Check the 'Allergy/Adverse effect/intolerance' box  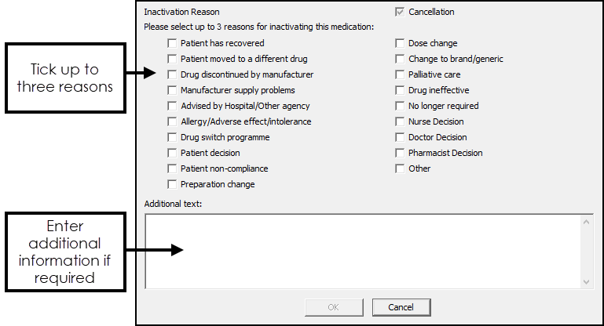click(172, 122)
